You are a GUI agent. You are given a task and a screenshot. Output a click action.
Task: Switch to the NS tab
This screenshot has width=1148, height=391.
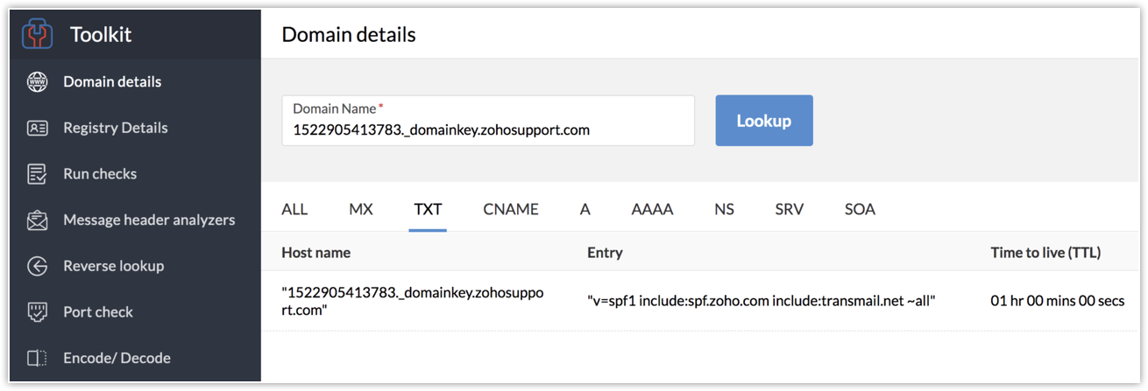[x=724, y=209]
